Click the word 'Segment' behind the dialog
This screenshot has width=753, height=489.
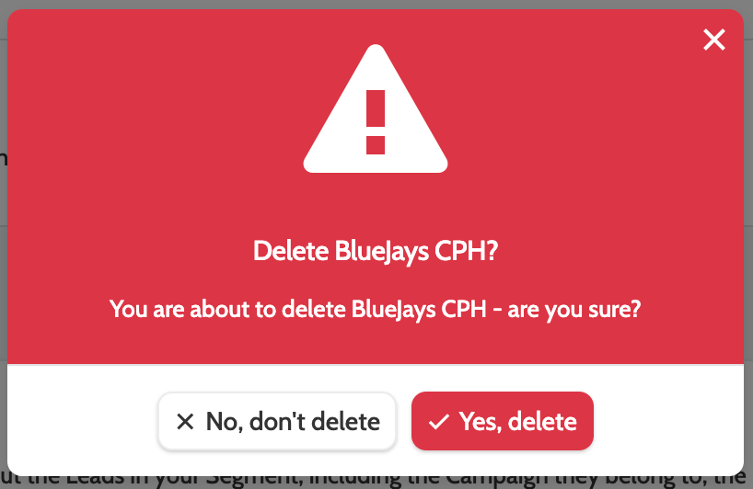coord(253,480)
